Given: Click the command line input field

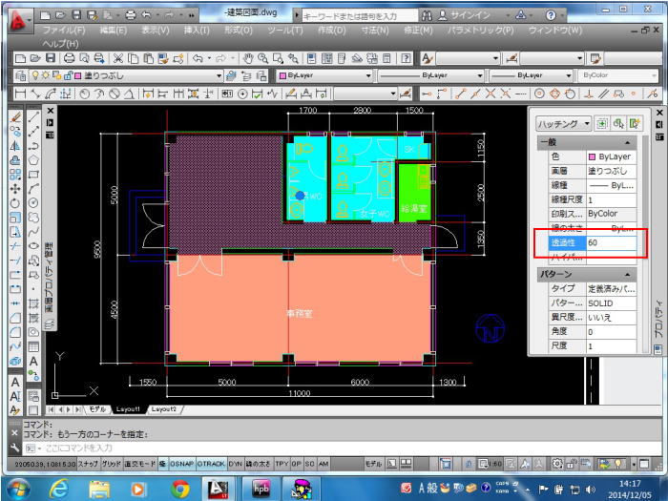Looking at the screenshot, I should [x=343, y=449].
